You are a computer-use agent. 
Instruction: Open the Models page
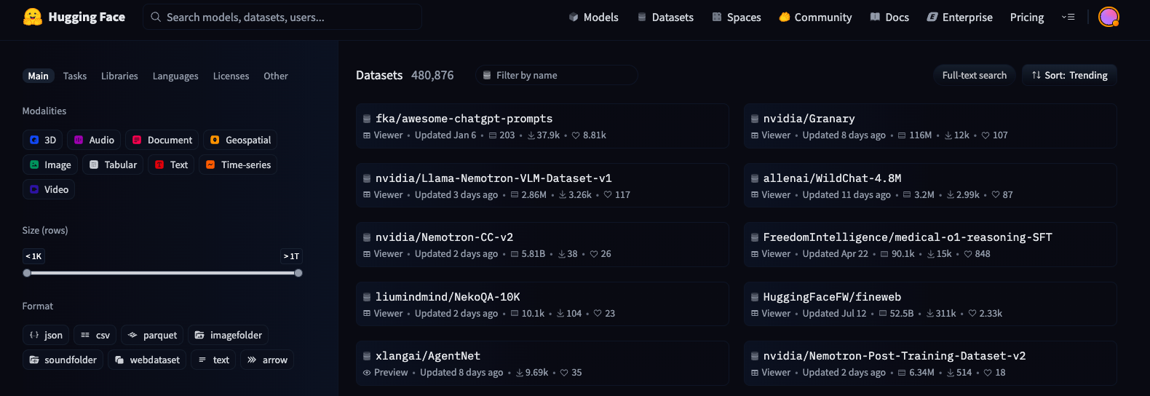pos(593,17)
